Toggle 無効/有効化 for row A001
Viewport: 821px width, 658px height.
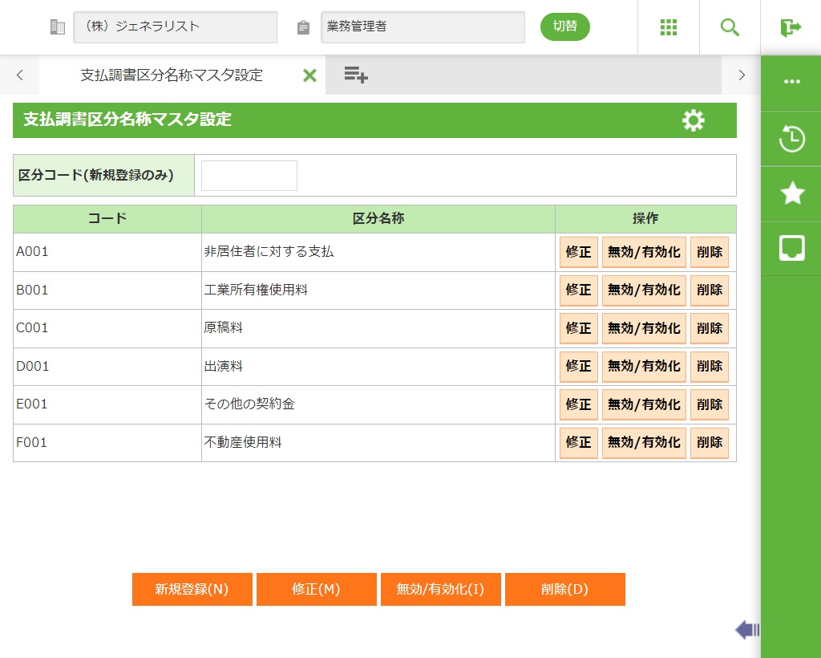point(644,252)
